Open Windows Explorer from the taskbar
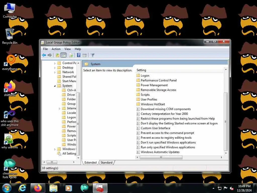The width and height of the screenshot is (257, 193). tap(53, 188)
